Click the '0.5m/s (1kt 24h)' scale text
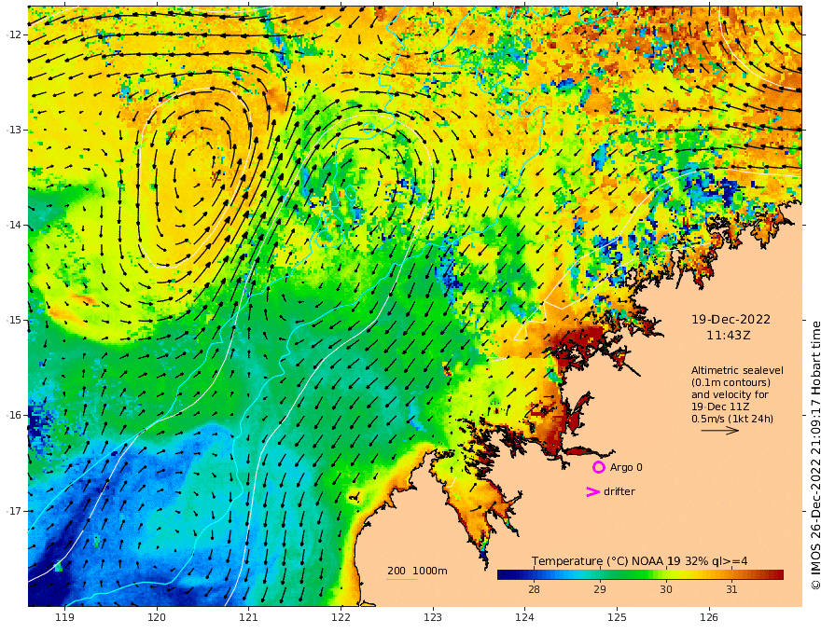821x634 pixels. point(732,419)
